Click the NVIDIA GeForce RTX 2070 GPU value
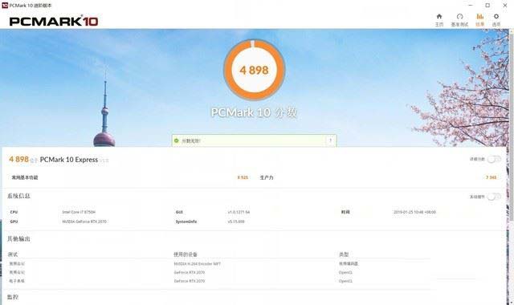Image resolution: width=514 pixels, height=305 pixels. pyautogui.click(x=84, y=222)
